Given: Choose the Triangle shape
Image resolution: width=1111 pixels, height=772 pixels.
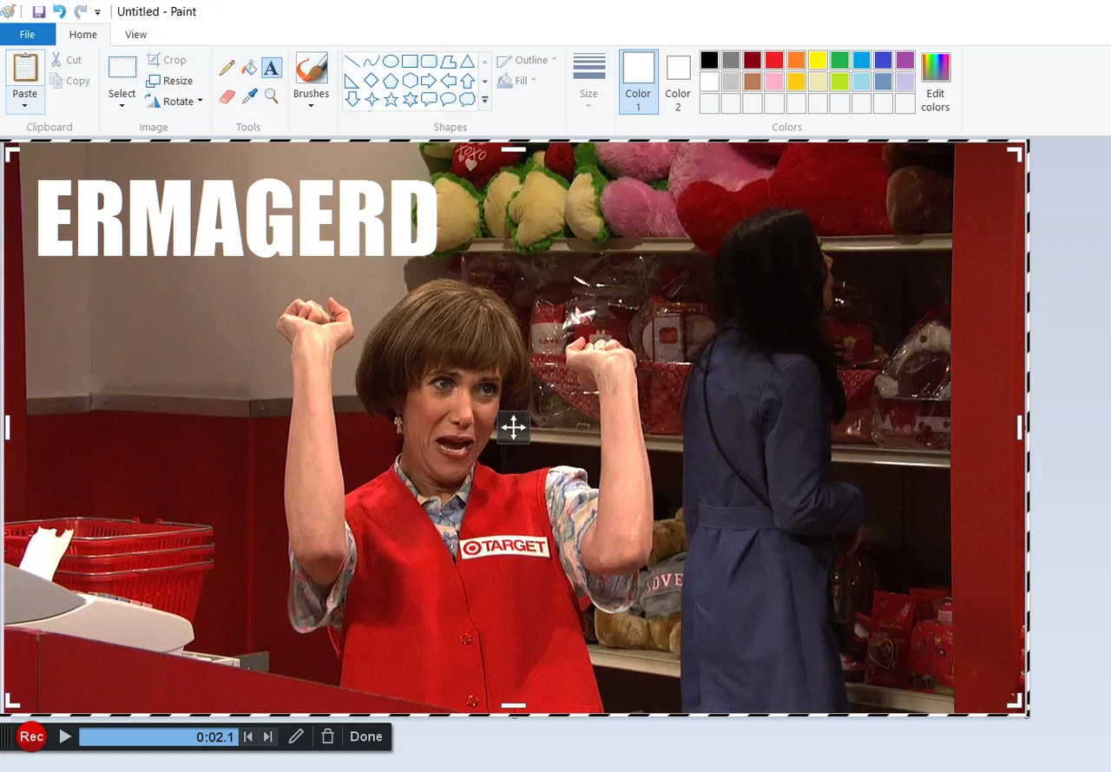Looking at the screenshot, I should [467, 62].
